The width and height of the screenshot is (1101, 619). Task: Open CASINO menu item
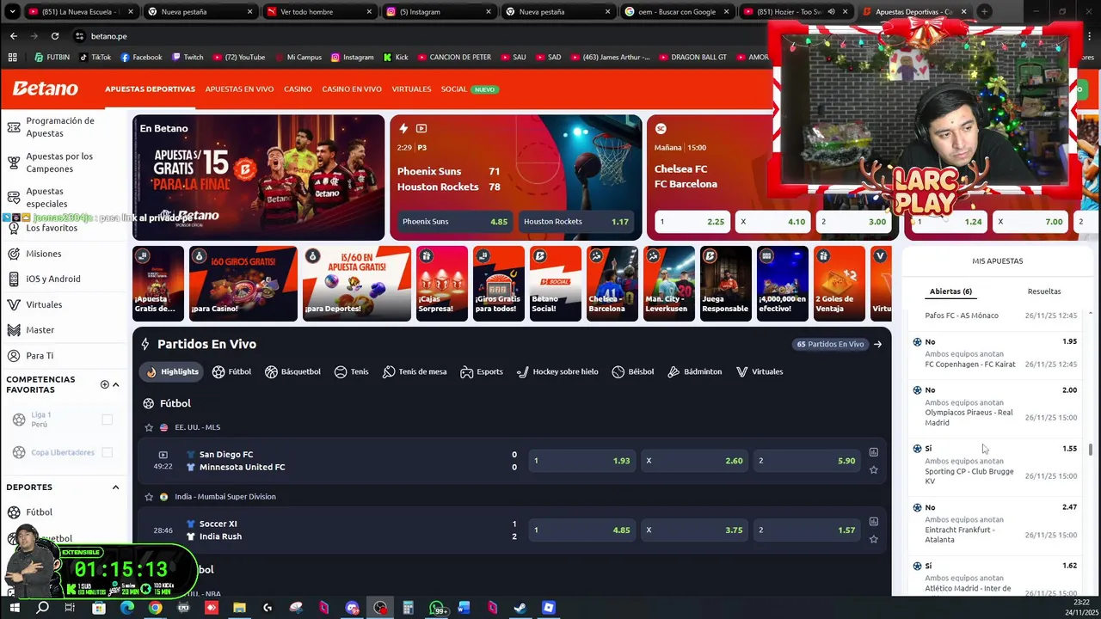point(298,89)
